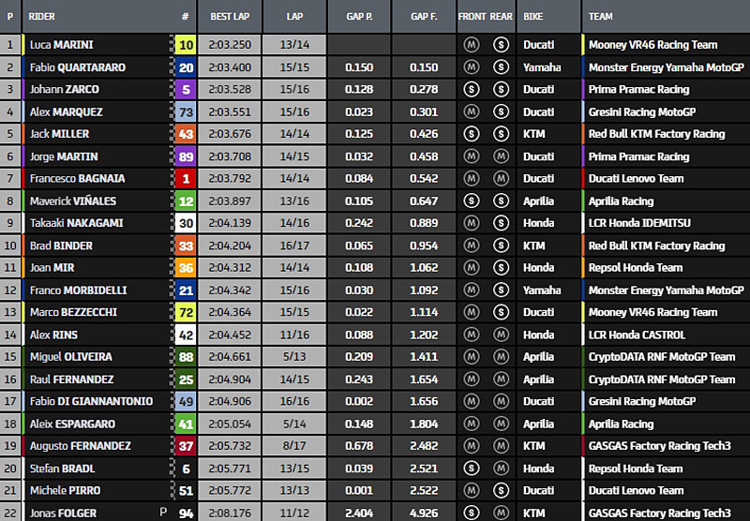Click the TEAM column header
Image resolution: width=750 pixels, height=521 pixels.
coord(601,17)
